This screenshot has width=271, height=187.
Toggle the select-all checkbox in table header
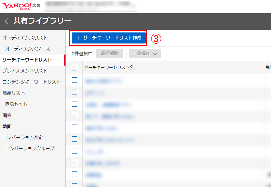click(75, 68)
